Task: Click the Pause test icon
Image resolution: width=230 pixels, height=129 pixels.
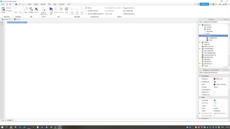Action: point(56,9)
